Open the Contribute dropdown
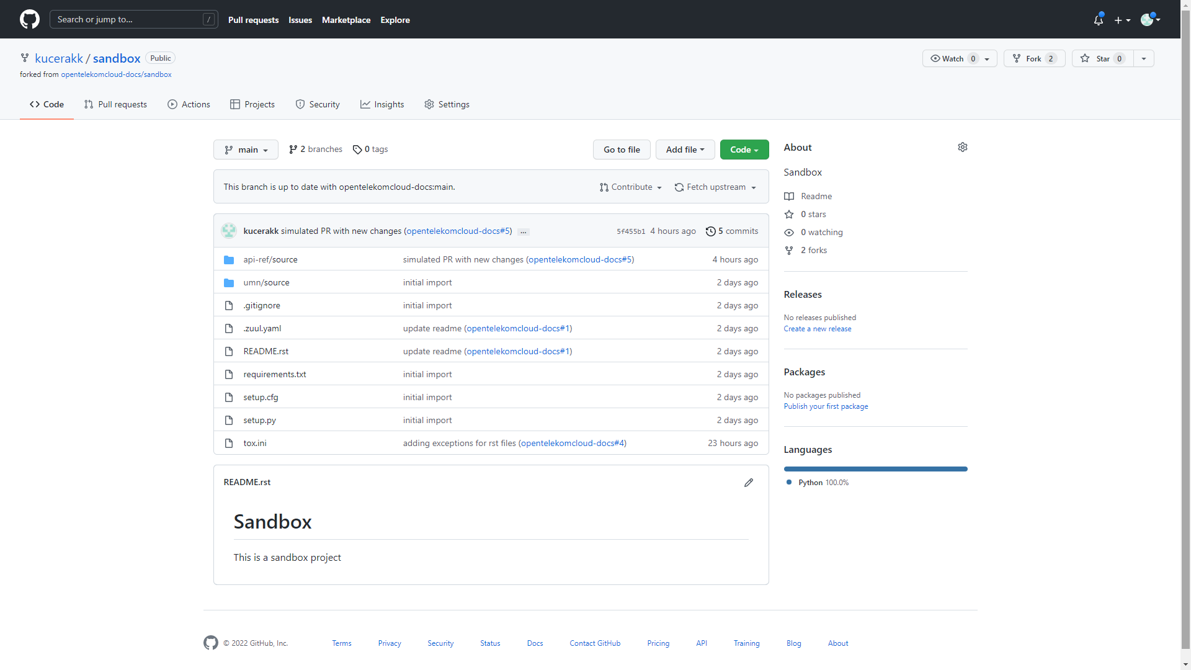 pos(631,187)
